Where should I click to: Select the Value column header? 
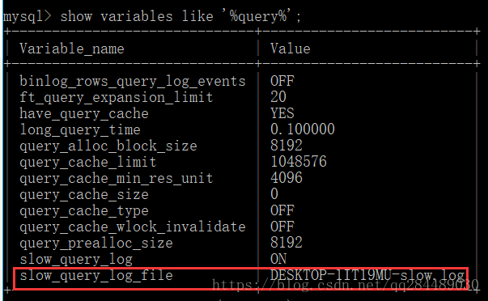(291, 49)
